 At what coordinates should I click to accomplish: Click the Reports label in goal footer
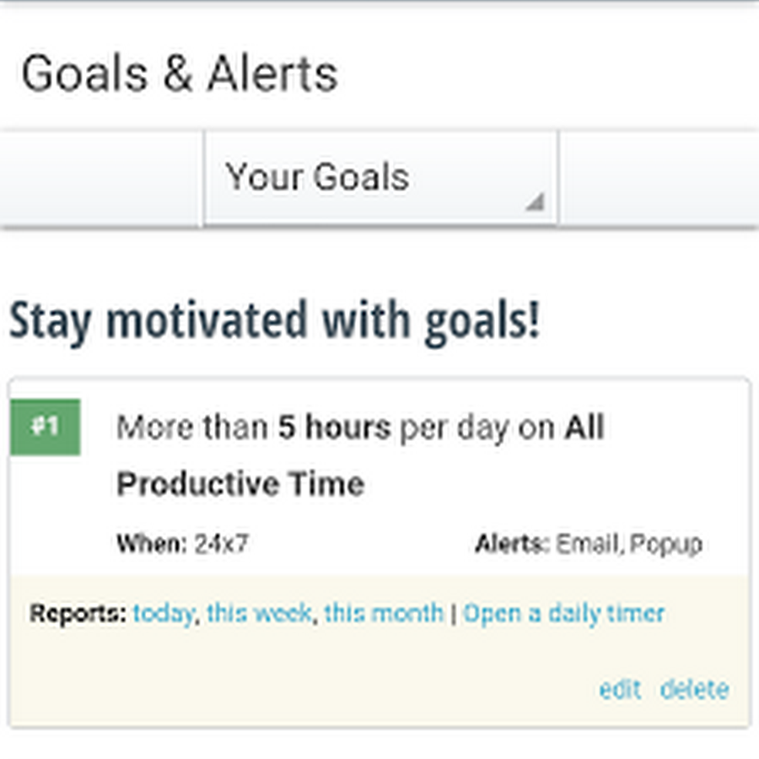[78, 613]
